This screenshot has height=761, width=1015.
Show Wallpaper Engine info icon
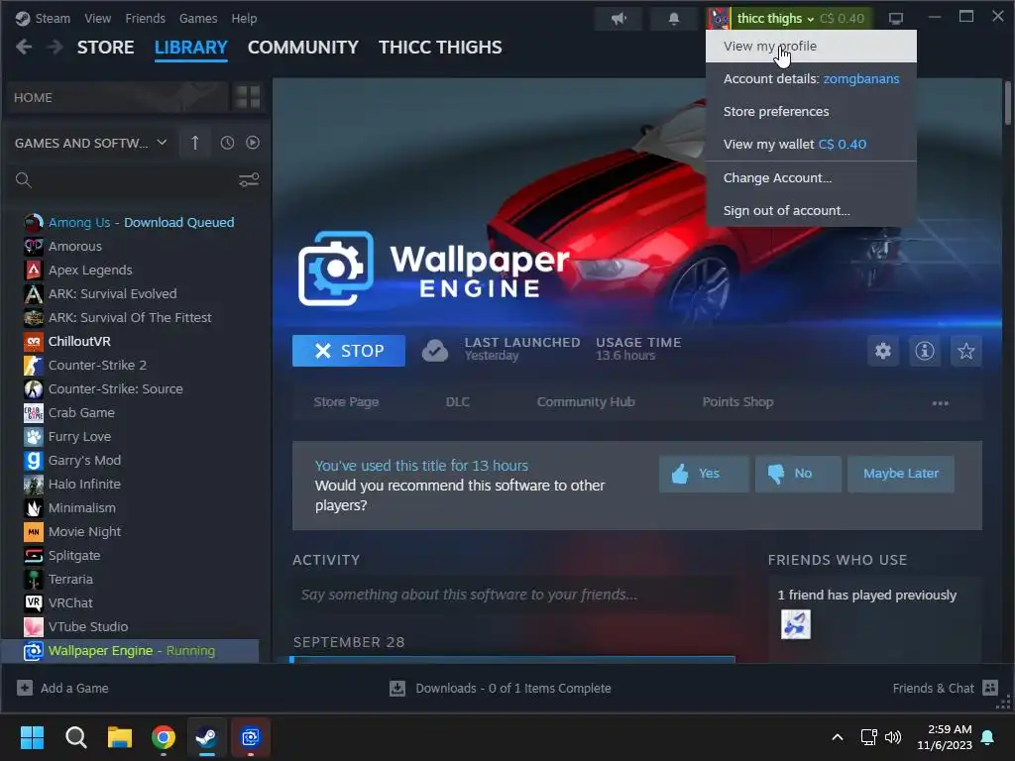coord(925,351)
